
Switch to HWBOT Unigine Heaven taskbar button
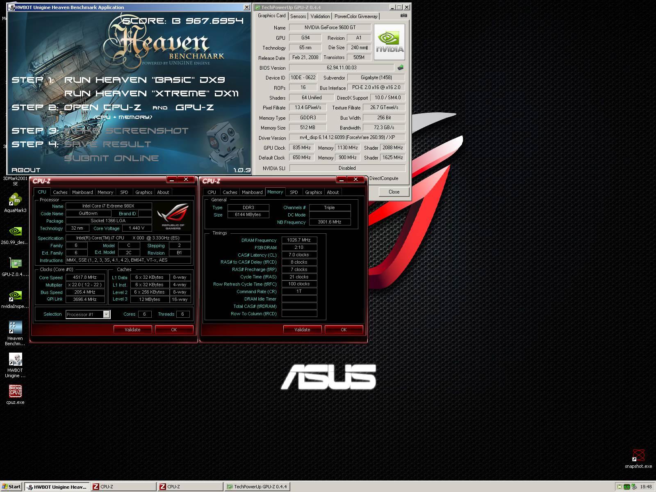(57, 487)
